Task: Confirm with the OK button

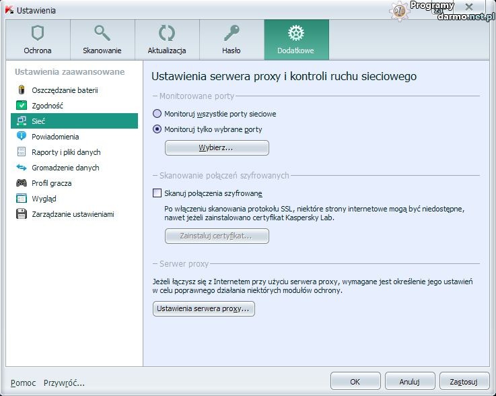Action: point(355,381)
